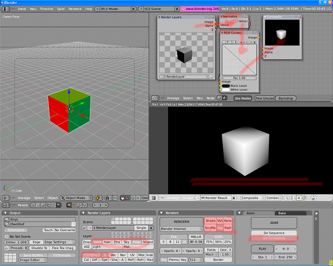
Task: Toggle the Z pass button
Action: coord(105,255)
